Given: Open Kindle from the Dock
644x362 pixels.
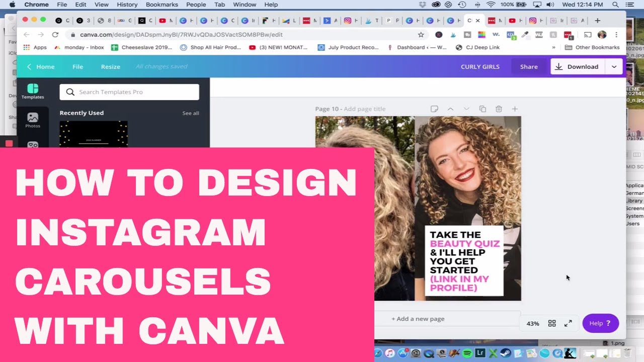Looking at the screenshot, I should point(570,353).
